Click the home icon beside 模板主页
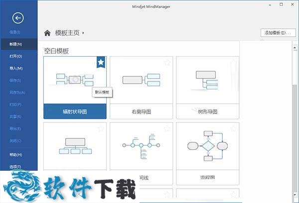This screenshot has height=203, width=299. point(47,33)
